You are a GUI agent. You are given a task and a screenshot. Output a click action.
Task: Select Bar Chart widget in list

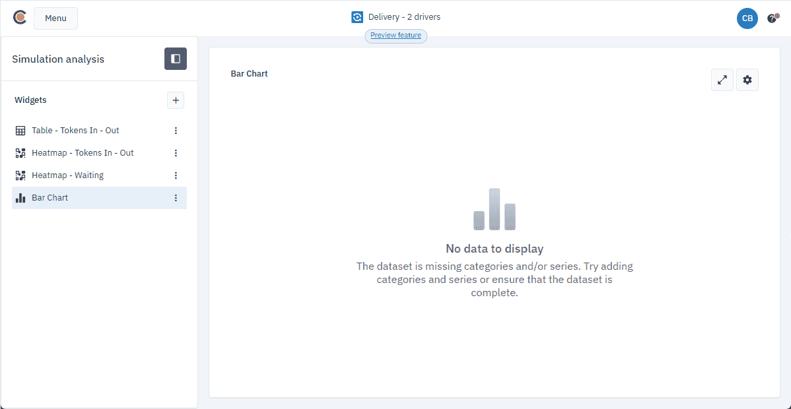point(100,198)
